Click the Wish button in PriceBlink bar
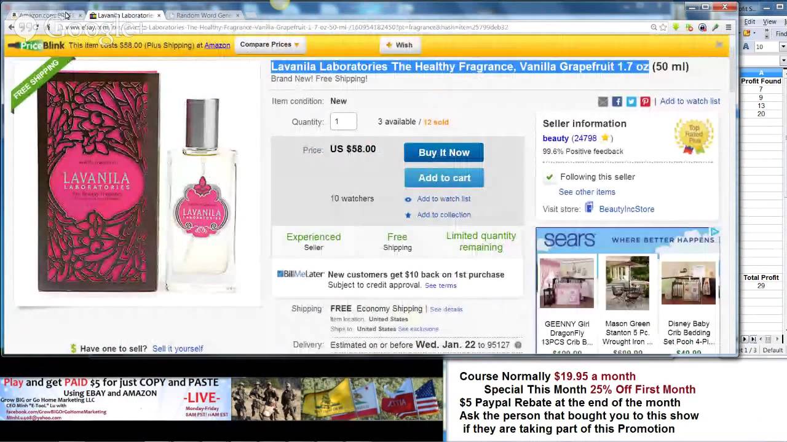 399,45
